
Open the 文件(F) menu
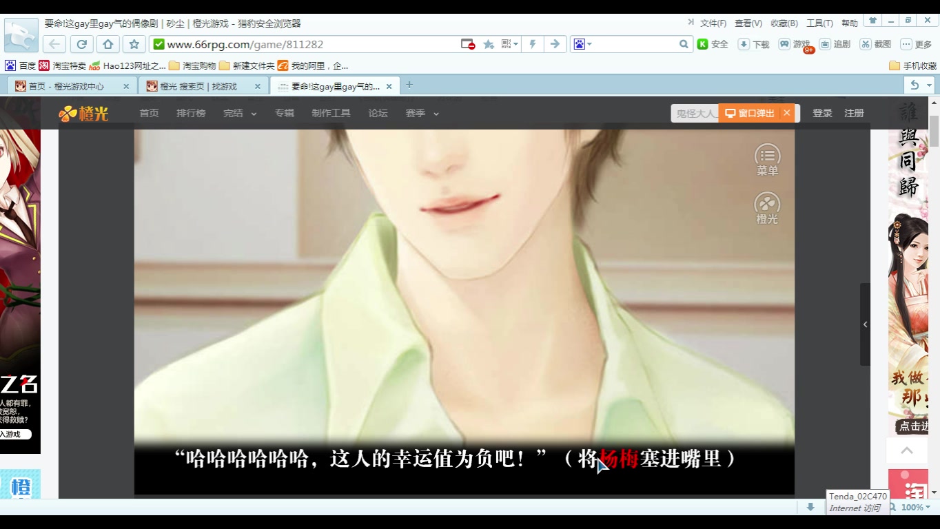pyautogui.click(x=713, y=23)
